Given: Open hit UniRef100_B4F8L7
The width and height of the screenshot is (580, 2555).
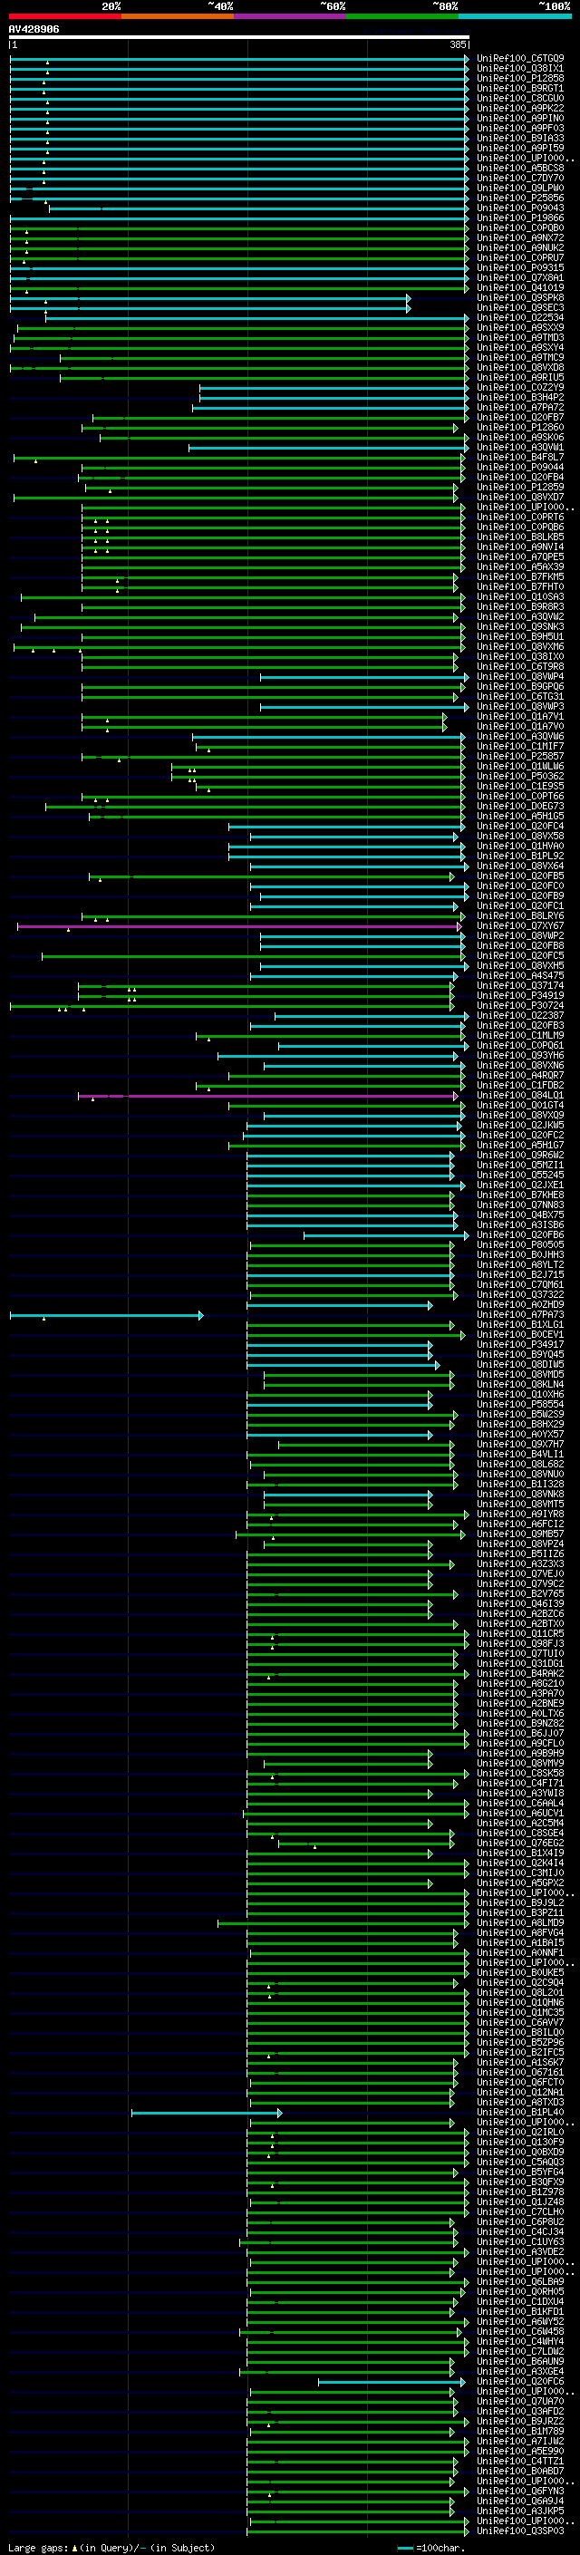Looking at the screenshot, I should 520,457.
